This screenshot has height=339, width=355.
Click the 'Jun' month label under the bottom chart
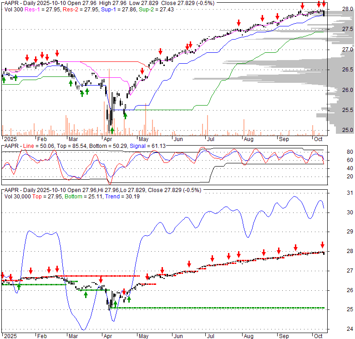coord(178,336)
